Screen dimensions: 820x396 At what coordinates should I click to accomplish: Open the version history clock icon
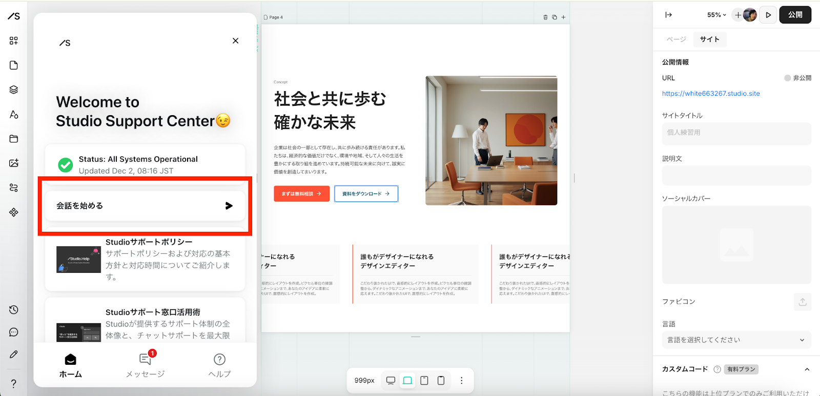(x=14, y=310)
